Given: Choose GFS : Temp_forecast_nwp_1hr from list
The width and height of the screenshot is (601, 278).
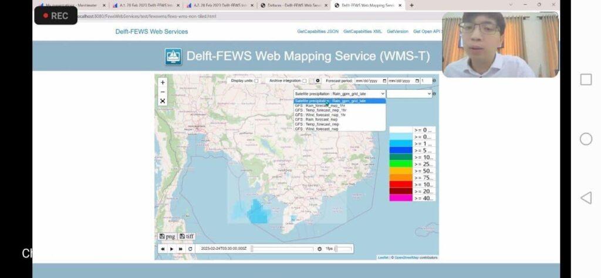Looking at the screenshot, I should point(340,110).
